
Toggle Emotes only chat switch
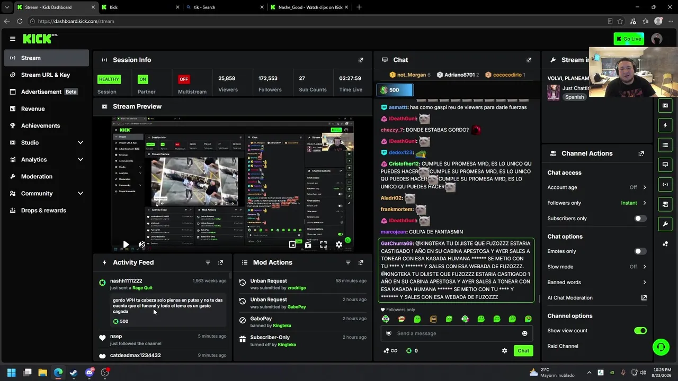(x=640, y=251)
